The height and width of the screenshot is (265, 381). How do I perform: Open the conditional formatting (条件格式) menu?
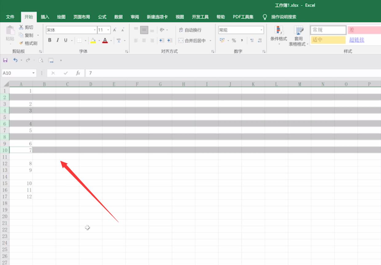click(x=279, y=36)
